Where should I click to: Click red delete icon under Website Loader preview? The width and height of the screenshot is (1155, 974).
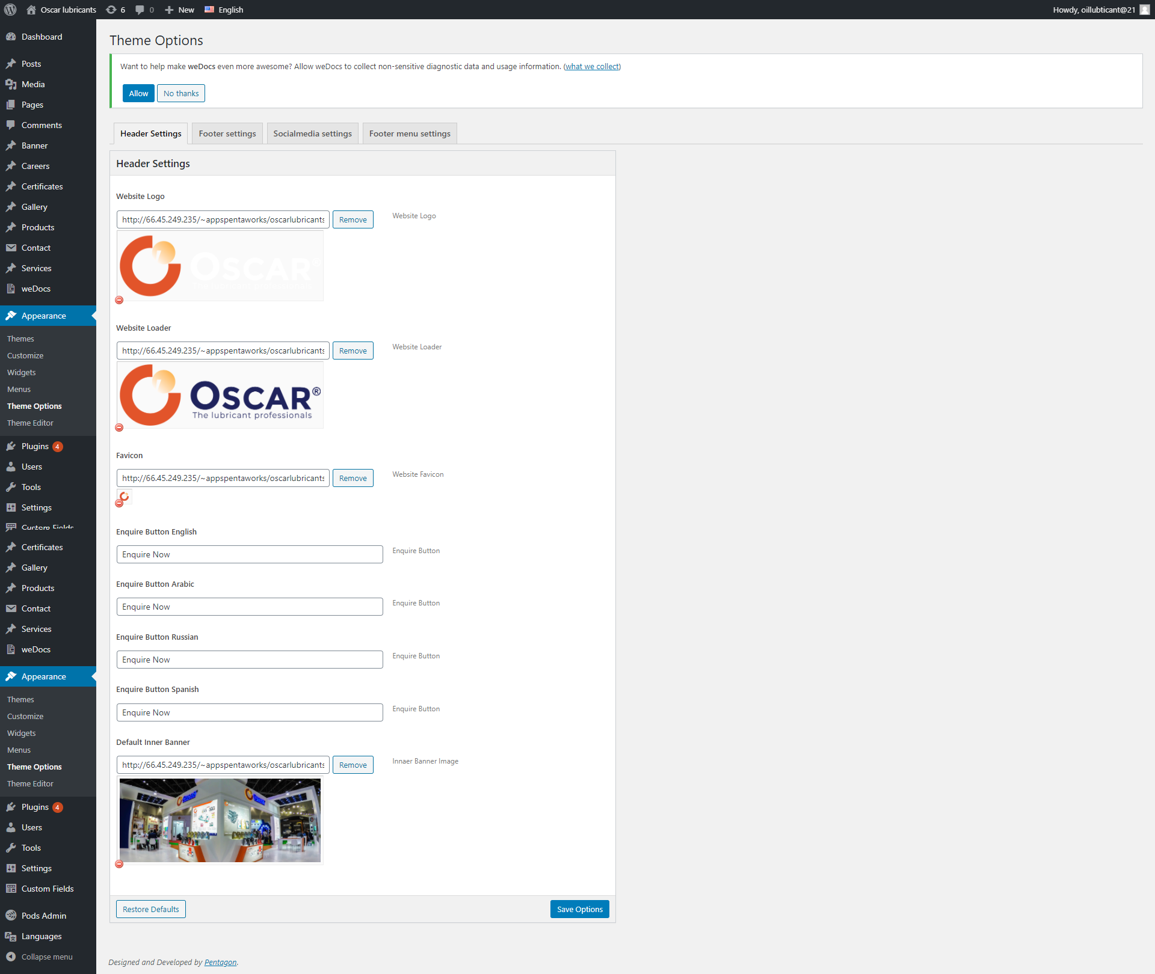pos(119,427)
